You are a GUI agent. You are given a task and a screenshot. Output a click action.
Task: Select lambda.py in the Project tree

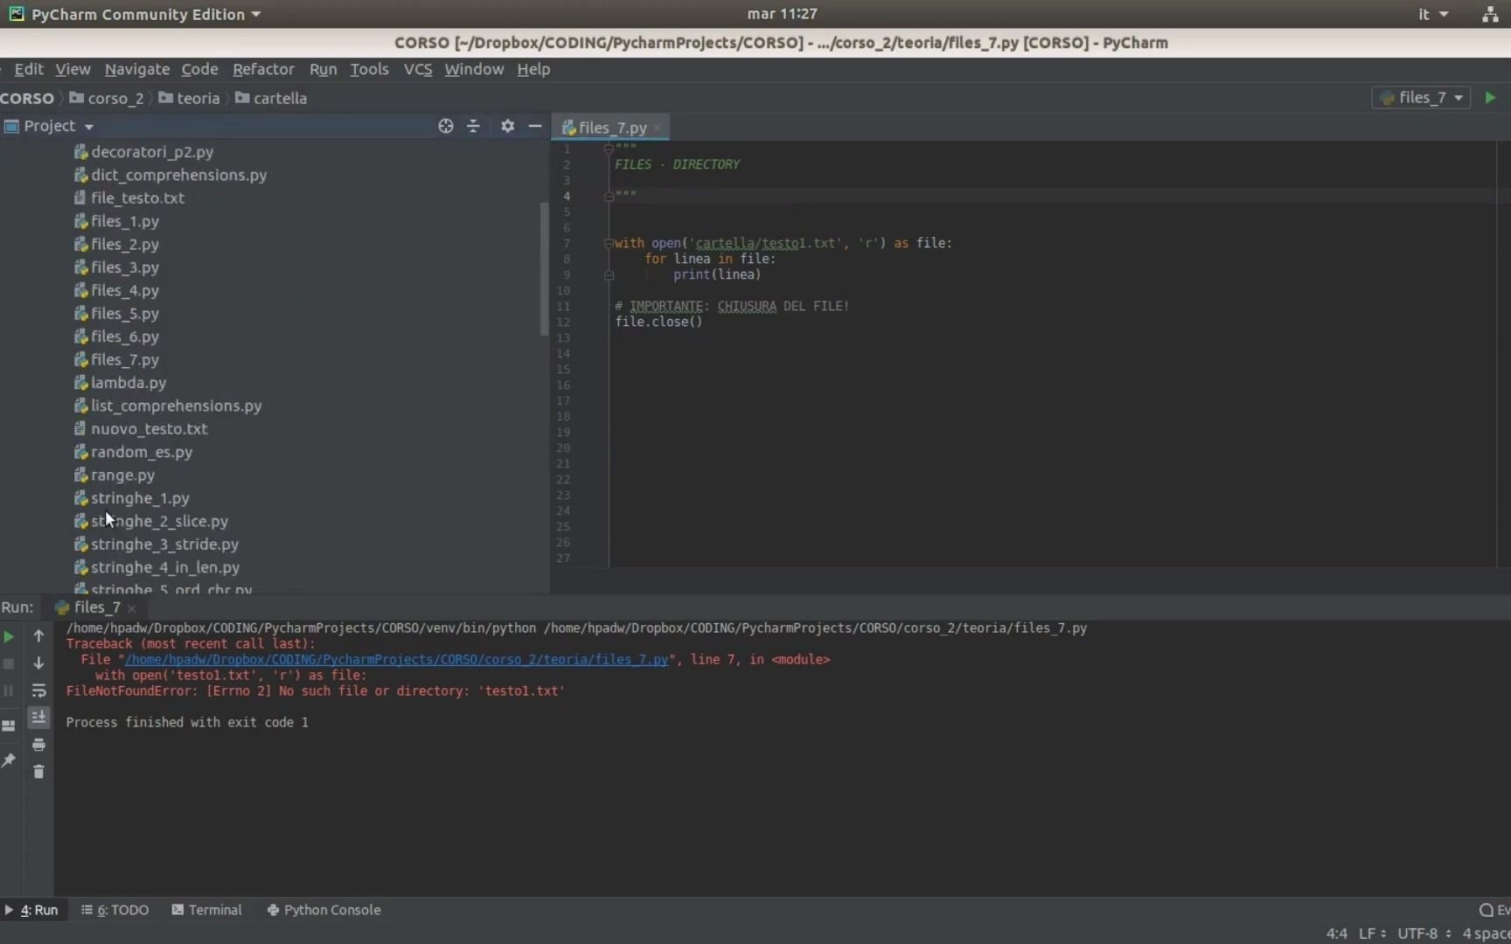(129, 383)
